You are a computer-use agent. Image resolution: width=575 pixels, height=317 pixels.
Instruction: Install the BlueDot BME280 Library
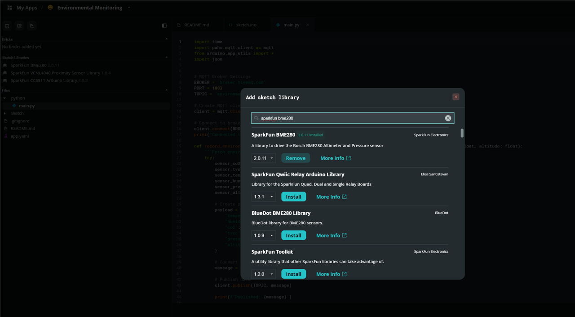click(x=293, y=236)
